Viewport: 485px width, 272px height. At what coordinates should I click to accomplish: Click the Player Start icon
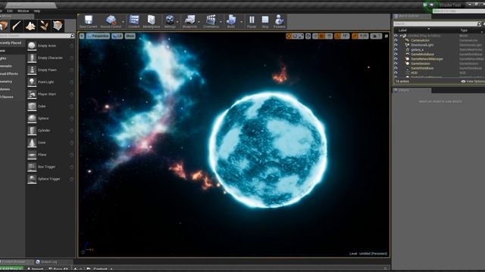pos(32,94)
